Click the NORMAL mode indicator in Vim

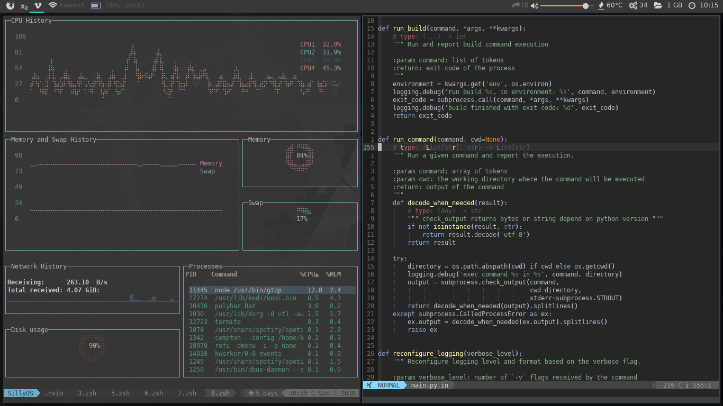point(389,385)
